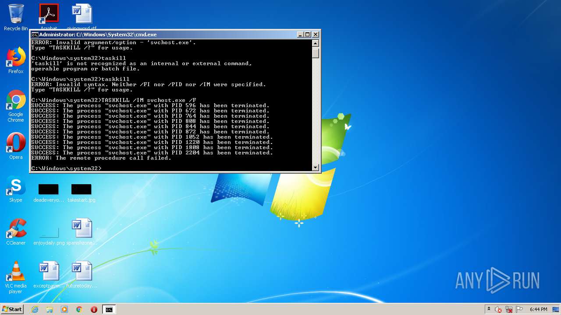Click 'TASKKILL /IM svchost.exe /F' command line
Viewport: 561px width, 315px height.
pos(114,100)
